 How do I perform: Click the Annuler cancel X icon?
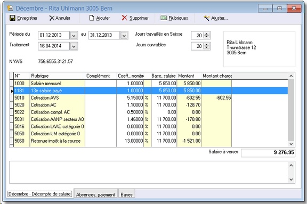pos(52,18)
